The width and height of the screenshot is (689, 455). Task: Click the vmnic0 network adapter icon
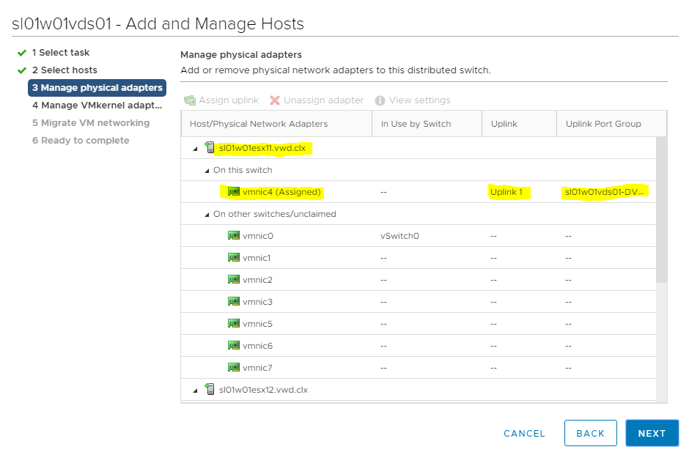tap(234, 235)
